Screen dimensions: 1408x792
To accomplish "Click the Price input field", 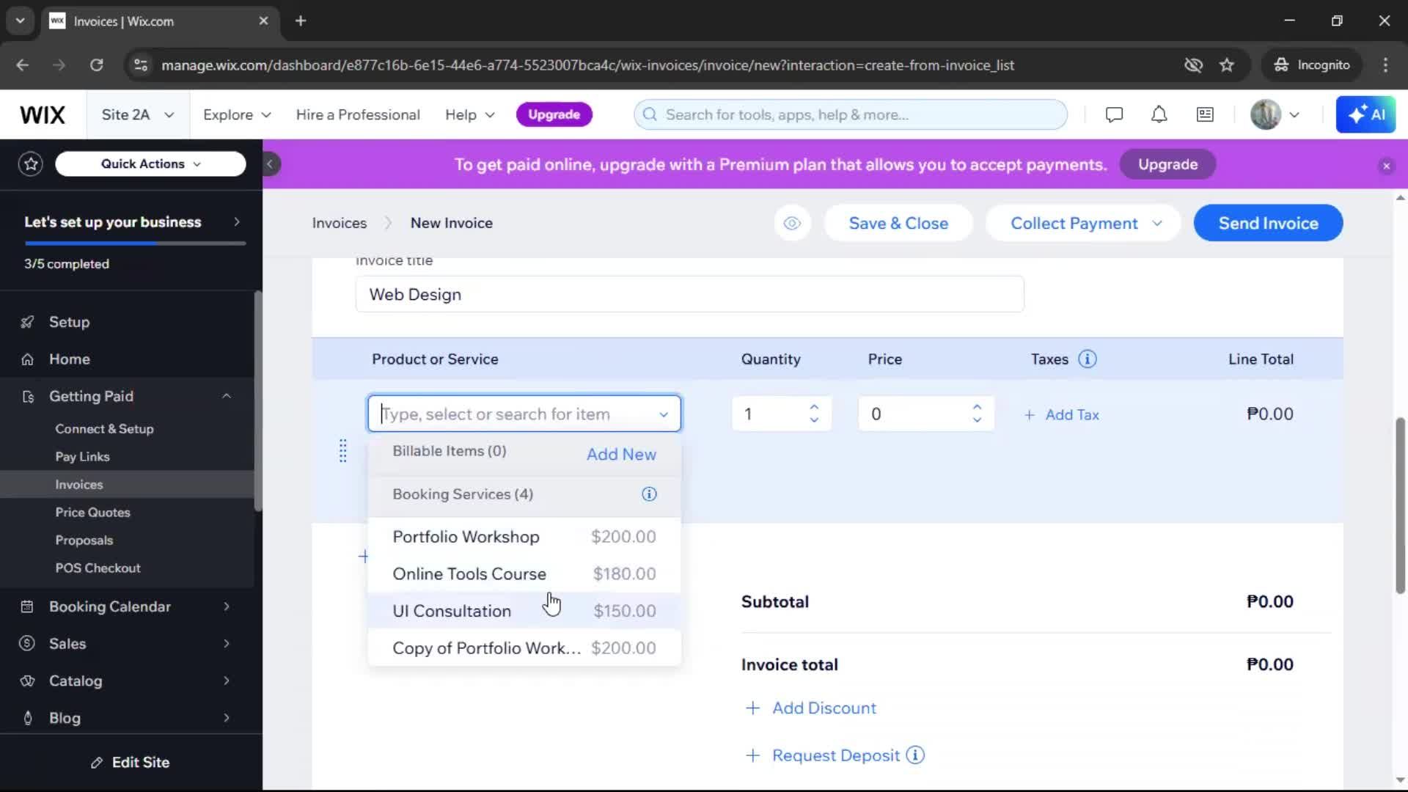I will click(x=926, y=414).
